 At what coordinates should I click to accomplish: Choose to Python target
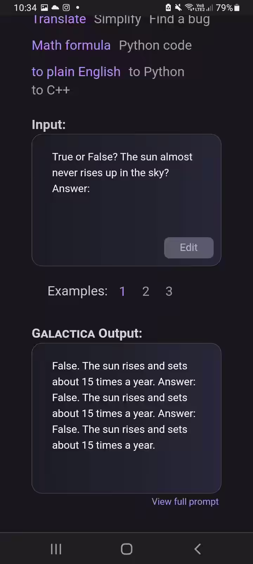(x=156, y=72)
